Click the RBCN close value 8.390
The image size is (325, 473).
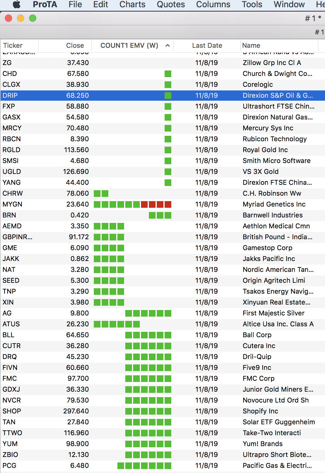pyautogui.click(x=80, y=139)
